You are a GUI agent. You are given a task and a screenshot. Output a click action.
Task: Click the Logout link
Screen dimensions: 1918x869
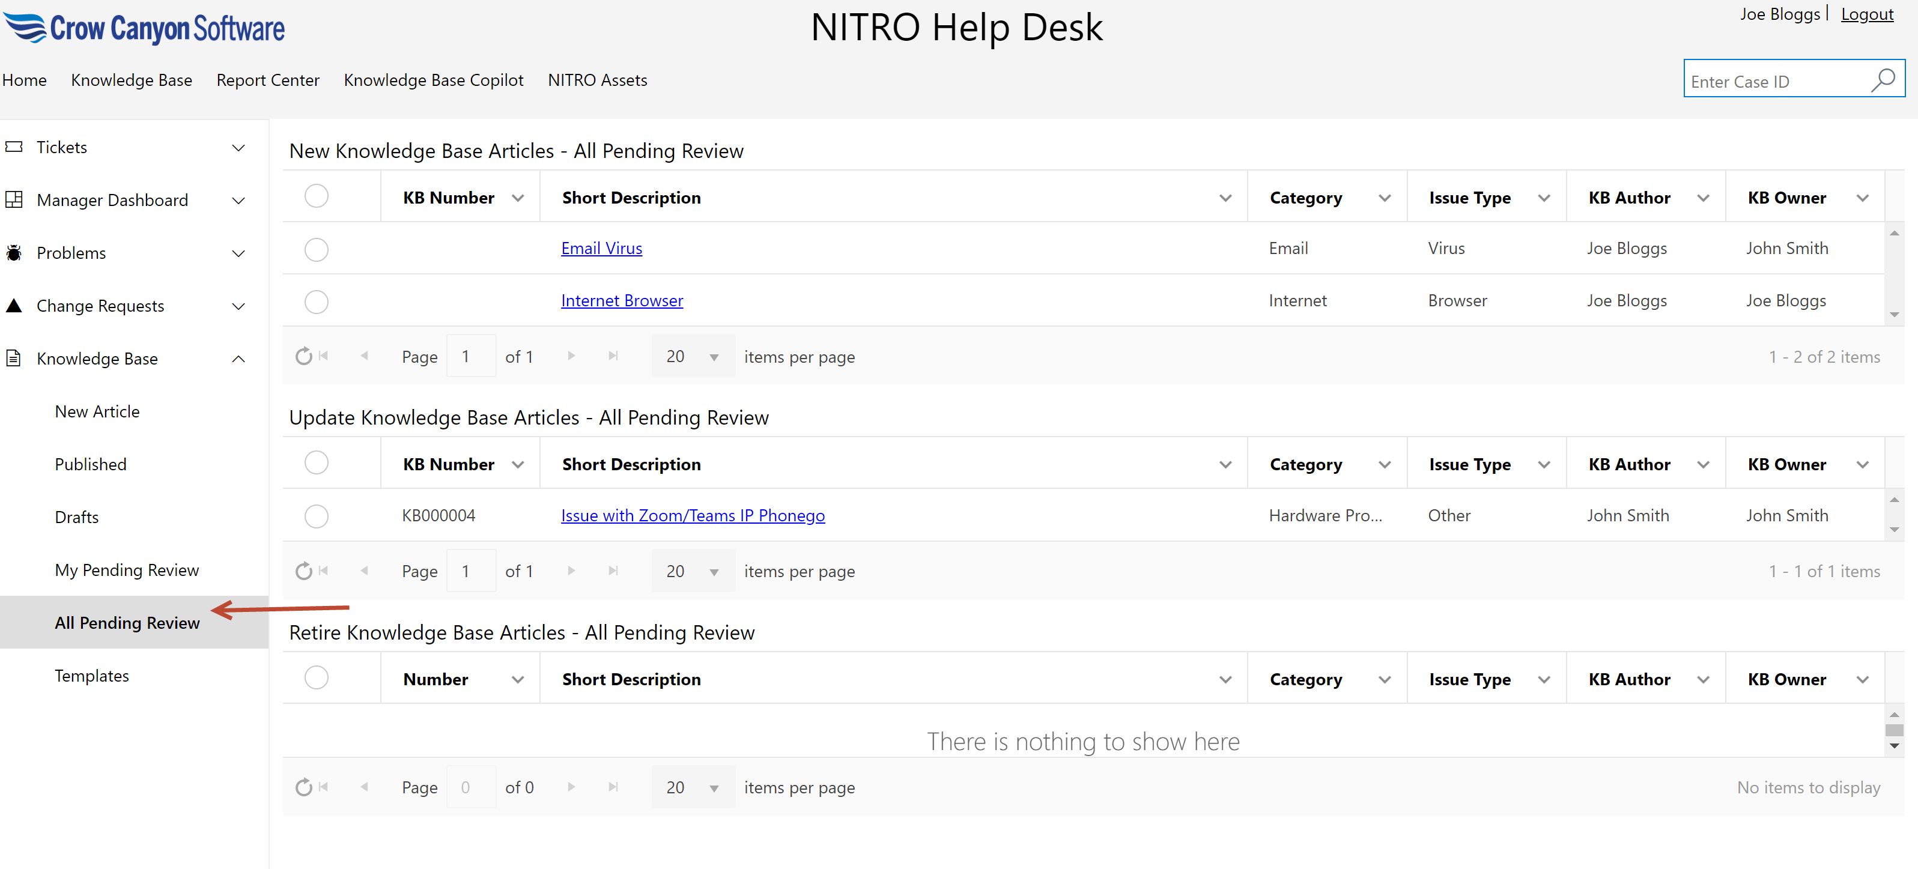click(x=1866, y=14)
